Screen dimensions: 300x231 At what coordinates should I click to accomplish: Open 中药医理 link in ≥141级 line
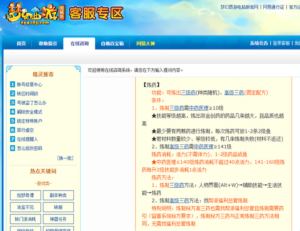pos(204,147)
